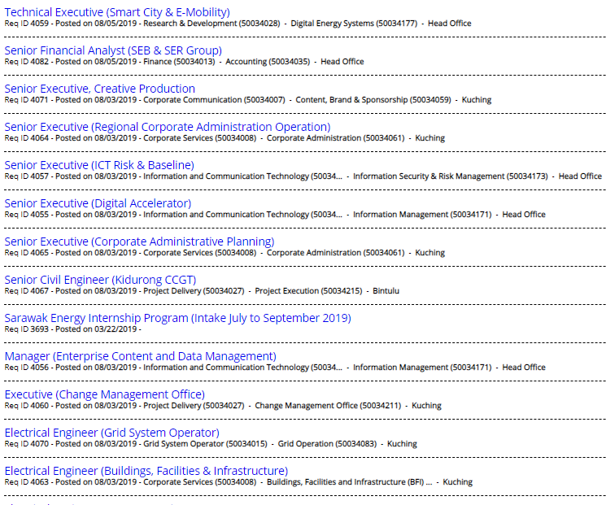The height and width of the screenshot is (505, 606).
Task: Select details line for Req ID 4059
Action: pyautogui.click(x=238, y=24)
